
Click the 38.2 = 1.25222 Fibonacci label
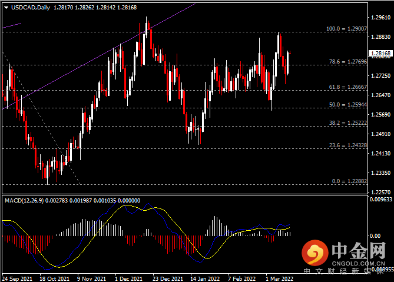point(348,123)
